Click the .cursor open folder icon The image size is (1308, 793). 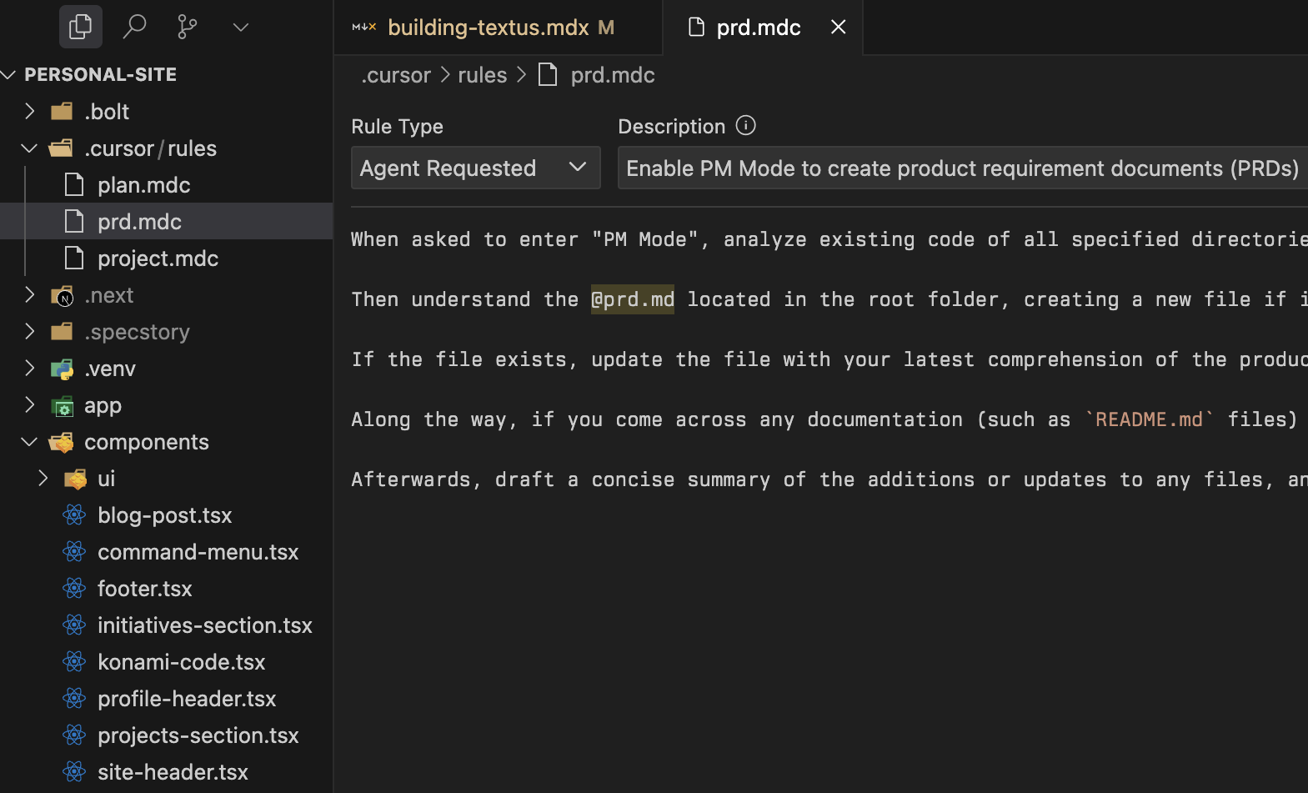61,148
